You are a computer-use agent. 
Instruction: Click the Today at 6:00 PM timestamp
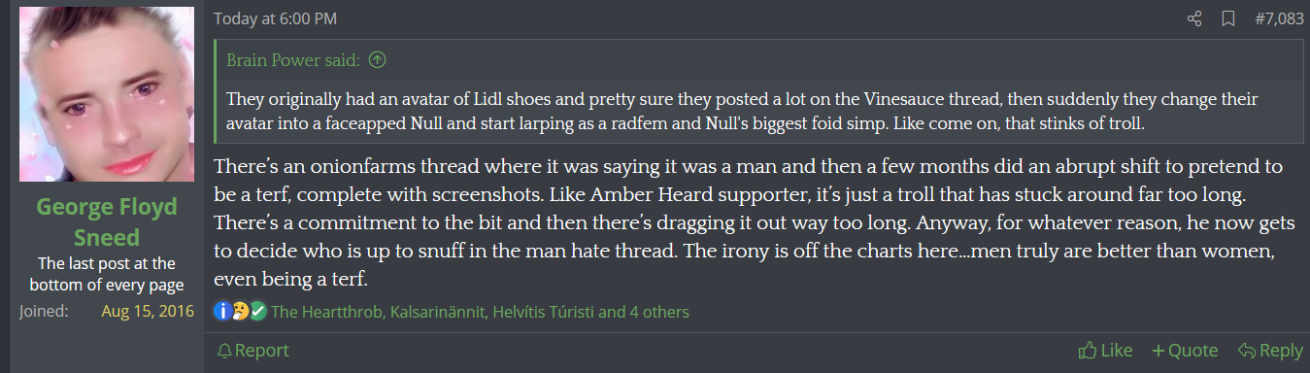click(x=275, y=19)
